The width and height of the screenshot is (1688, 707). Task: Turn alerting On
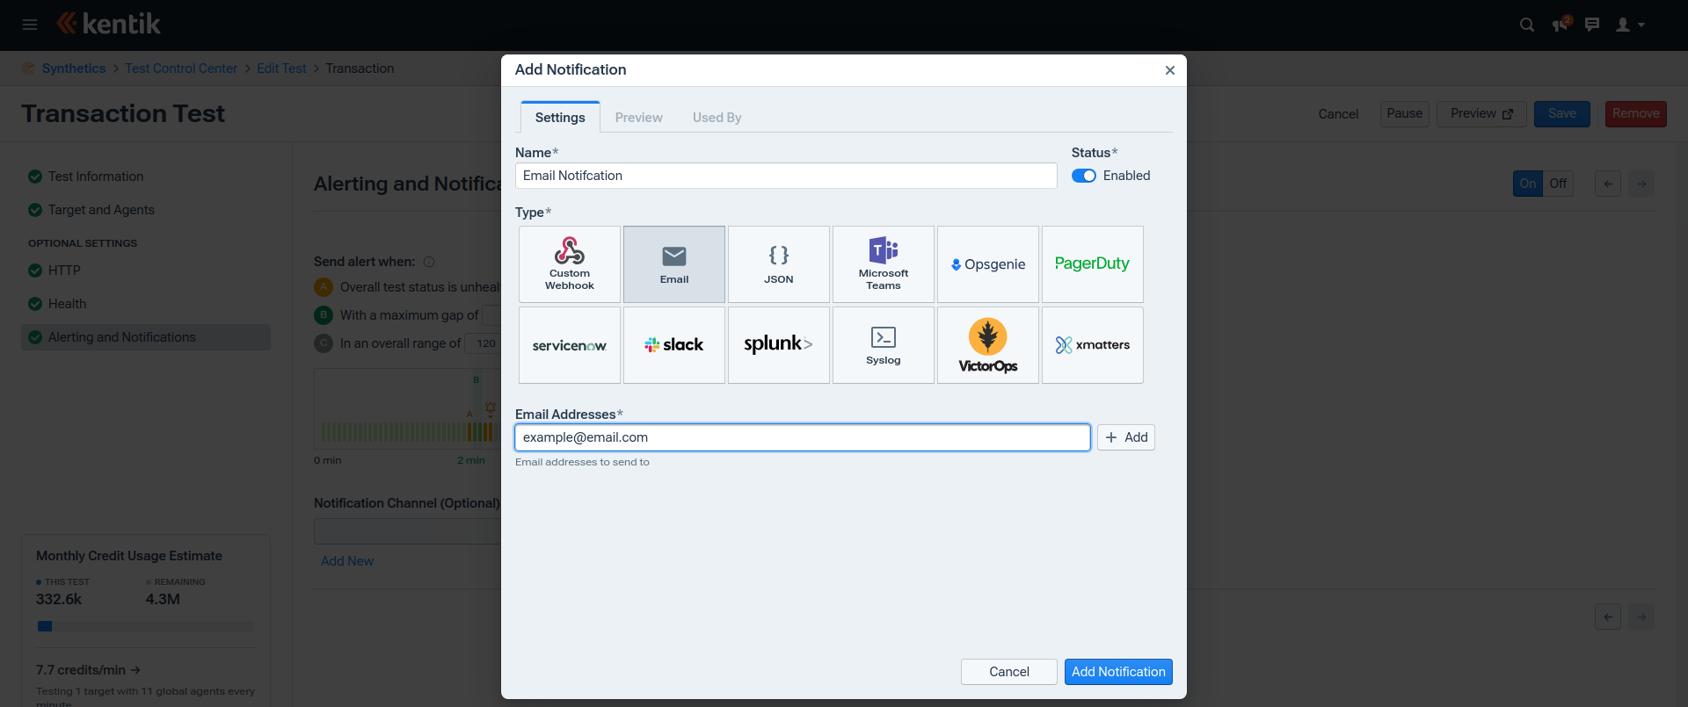coord(1528,184)
